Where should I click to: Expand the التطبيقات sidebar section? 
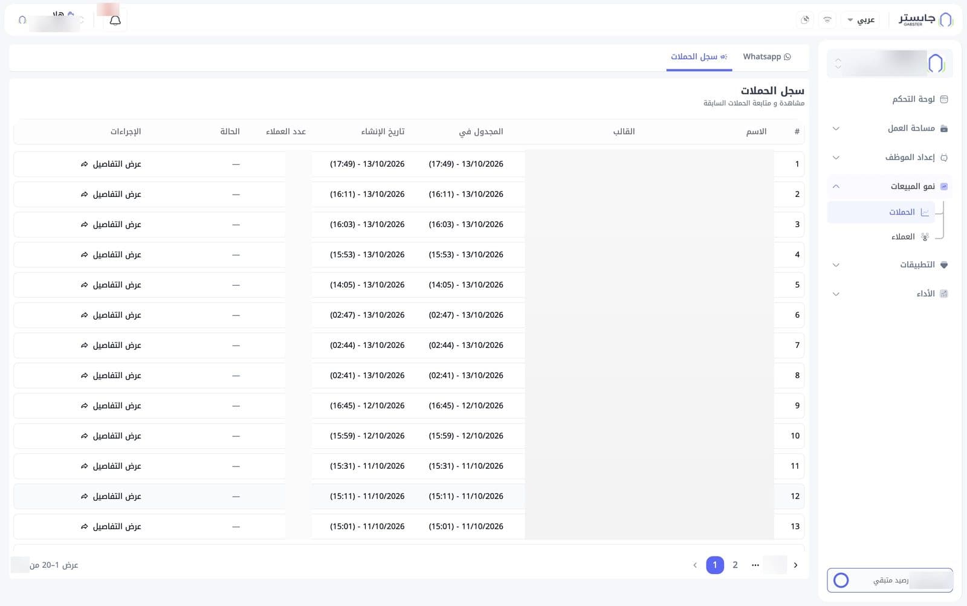click(x=890, y=265)
